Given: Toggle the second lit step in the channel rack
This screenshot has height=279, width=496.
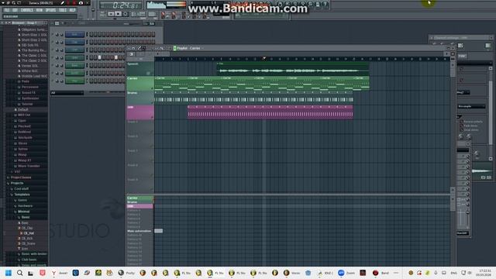Looking at the screenshot, I should (x=116, y=57).
